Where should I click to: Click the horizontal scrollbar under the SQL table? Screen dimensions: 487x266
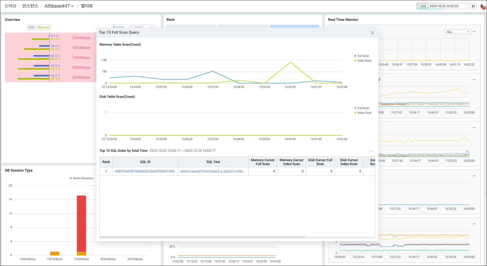pos(203,237)
